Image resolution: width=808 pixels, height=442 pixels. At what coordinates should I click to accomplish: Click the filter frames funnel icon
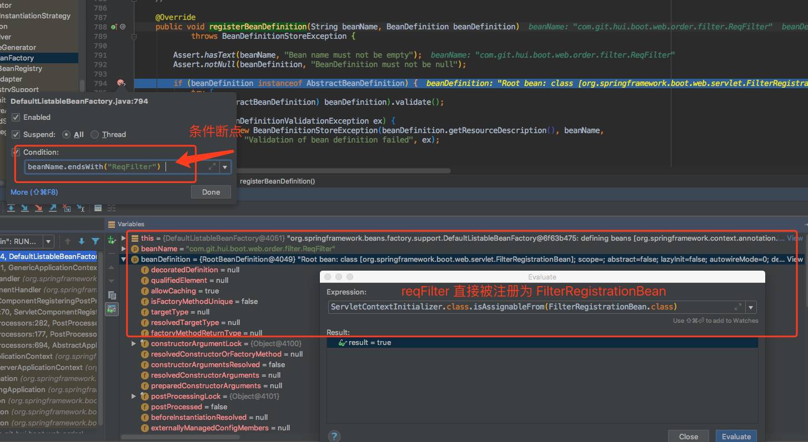click(x=96, y=241)
